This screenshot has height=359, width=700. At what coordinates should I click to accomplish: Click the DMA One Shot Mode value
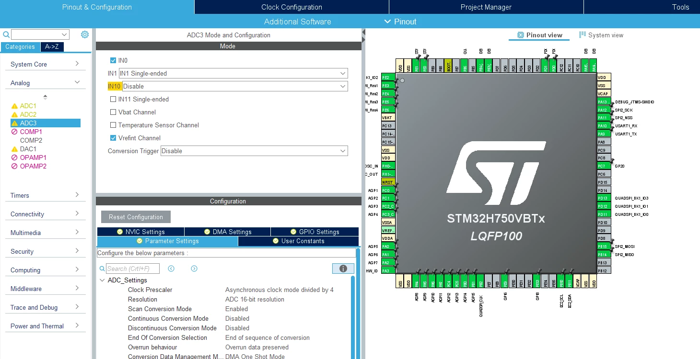click(x=255, y=357)
